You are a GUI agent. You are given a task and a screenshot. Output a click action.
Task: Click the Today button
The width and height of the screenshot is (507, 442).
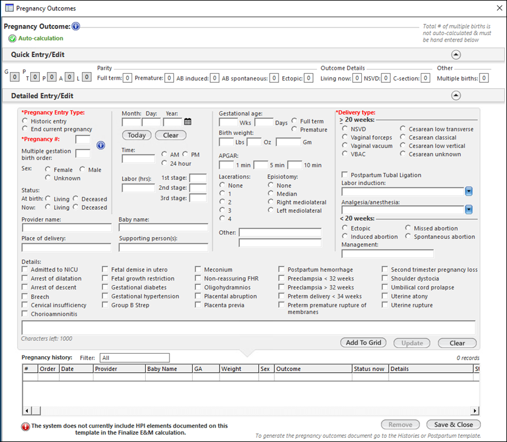[137, 135]
